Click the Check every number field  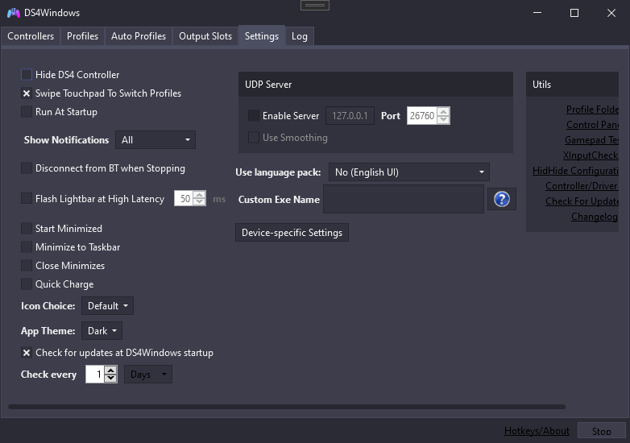95,375
